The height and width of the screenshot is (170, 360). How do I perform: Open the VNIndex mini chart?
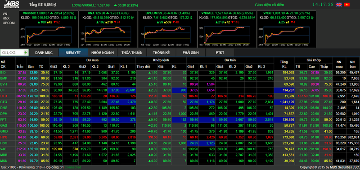click(x=46, y=36)
